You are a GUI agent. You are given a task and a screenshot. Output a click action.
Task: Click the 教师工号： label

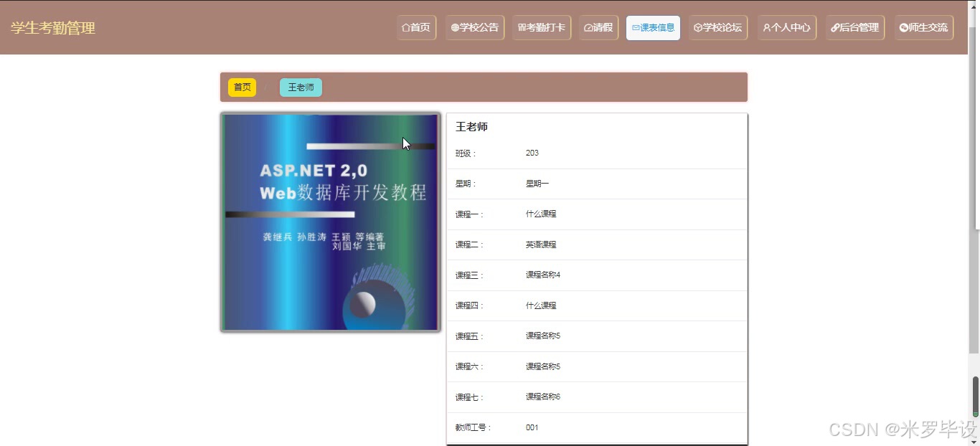tap(473, 427)
